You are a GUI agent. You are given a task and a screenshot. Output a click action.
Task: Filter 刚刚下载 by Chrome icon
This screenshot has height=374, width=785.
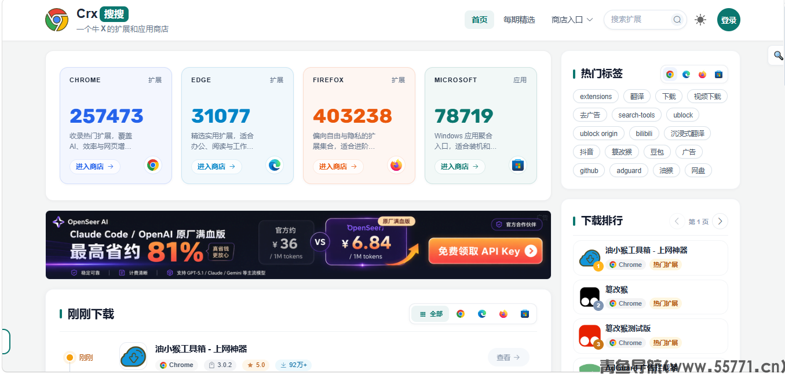click(461, 314)
